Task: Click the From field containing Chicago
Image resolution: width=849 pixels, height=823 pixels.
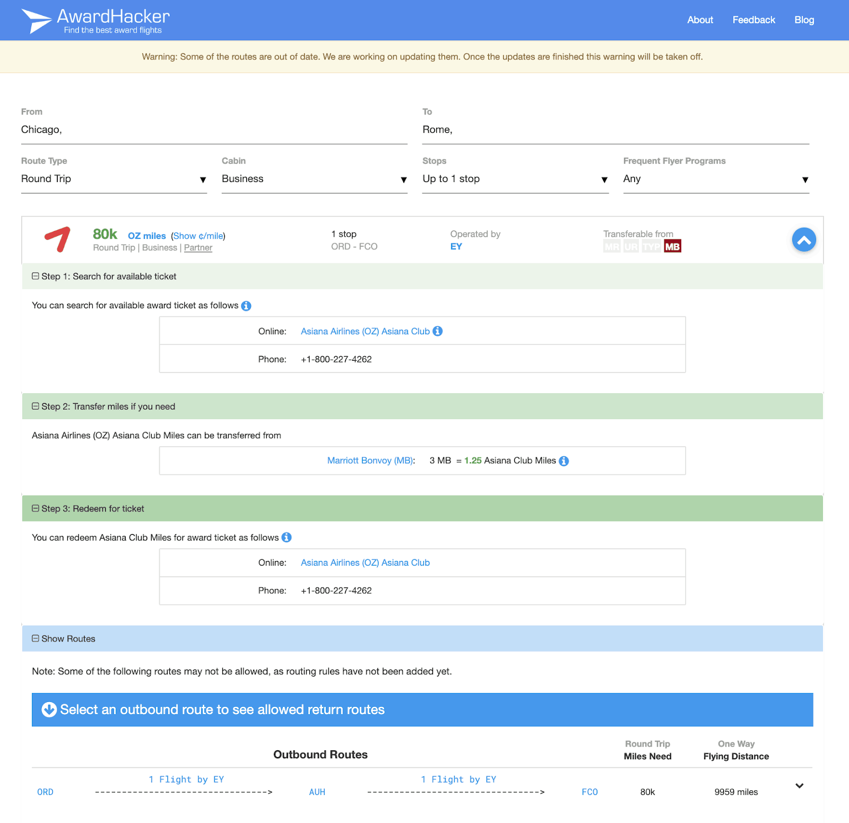Action: (x=214, y=130)
